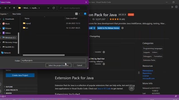Click the first Installed extension gear icon

(104, 52)
